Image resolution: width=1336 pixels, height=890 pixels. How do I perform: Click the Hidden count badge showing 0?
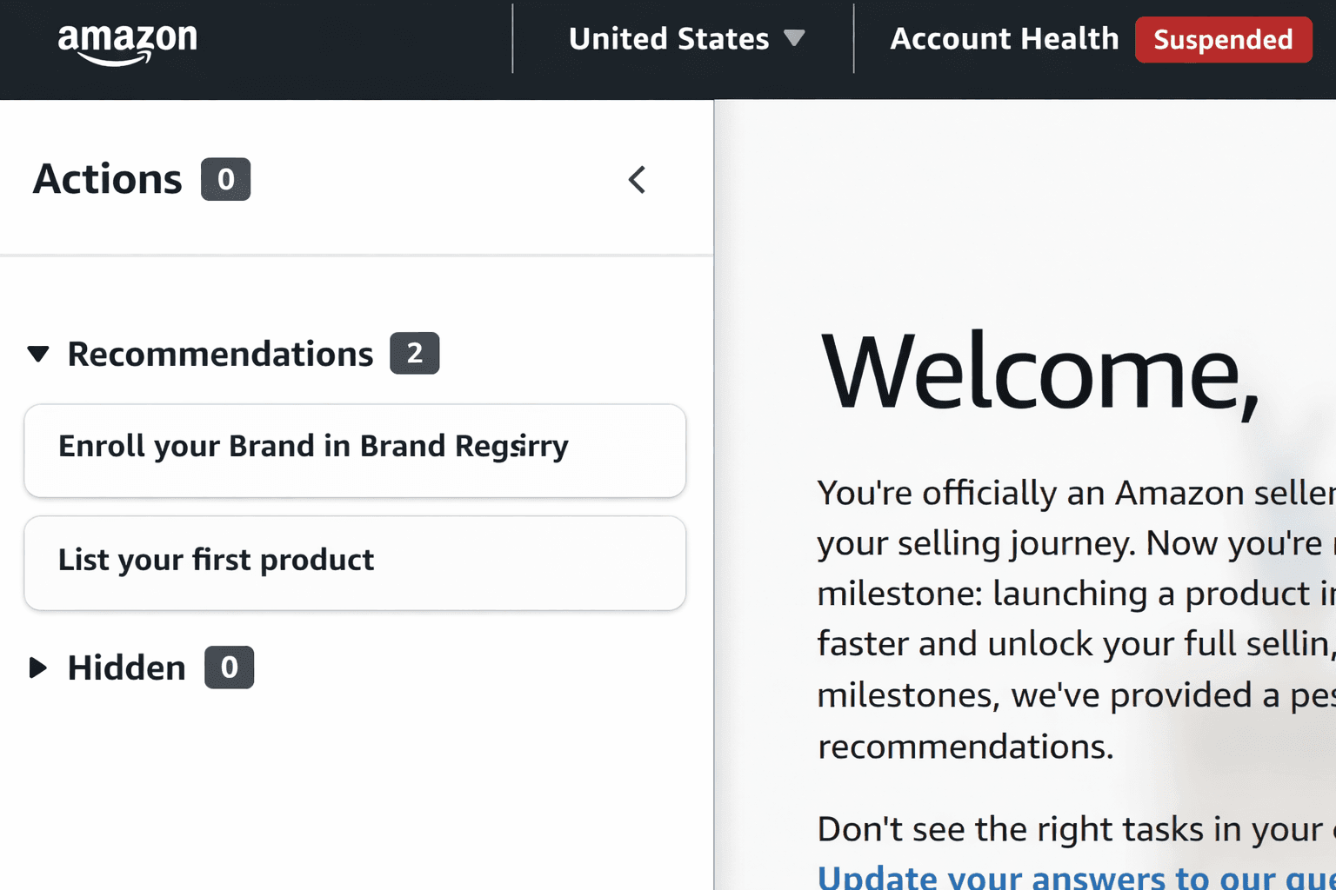(x=229, y=667)
